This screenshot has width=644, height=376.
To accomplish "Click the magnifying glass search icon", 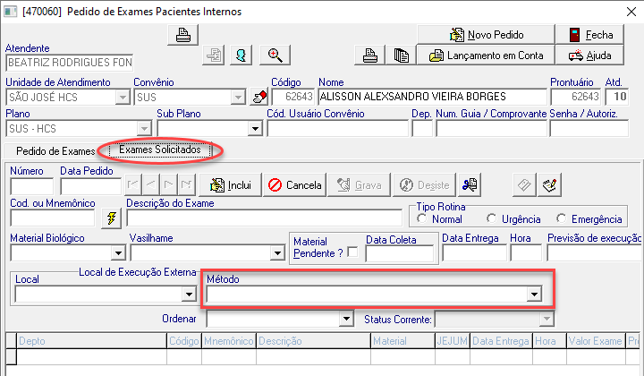I will click(275, 56).
